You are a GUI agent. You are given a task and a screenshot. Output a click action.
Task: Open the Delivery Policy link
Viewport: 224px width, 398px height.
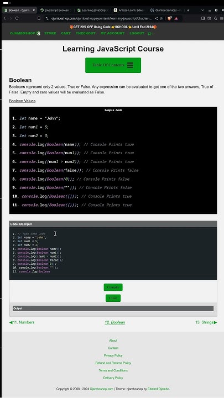[x=113, y=378]
